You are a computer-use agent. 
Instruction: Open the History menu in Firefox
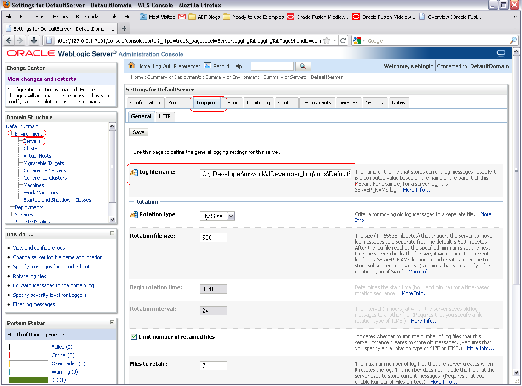coord(60,17)
